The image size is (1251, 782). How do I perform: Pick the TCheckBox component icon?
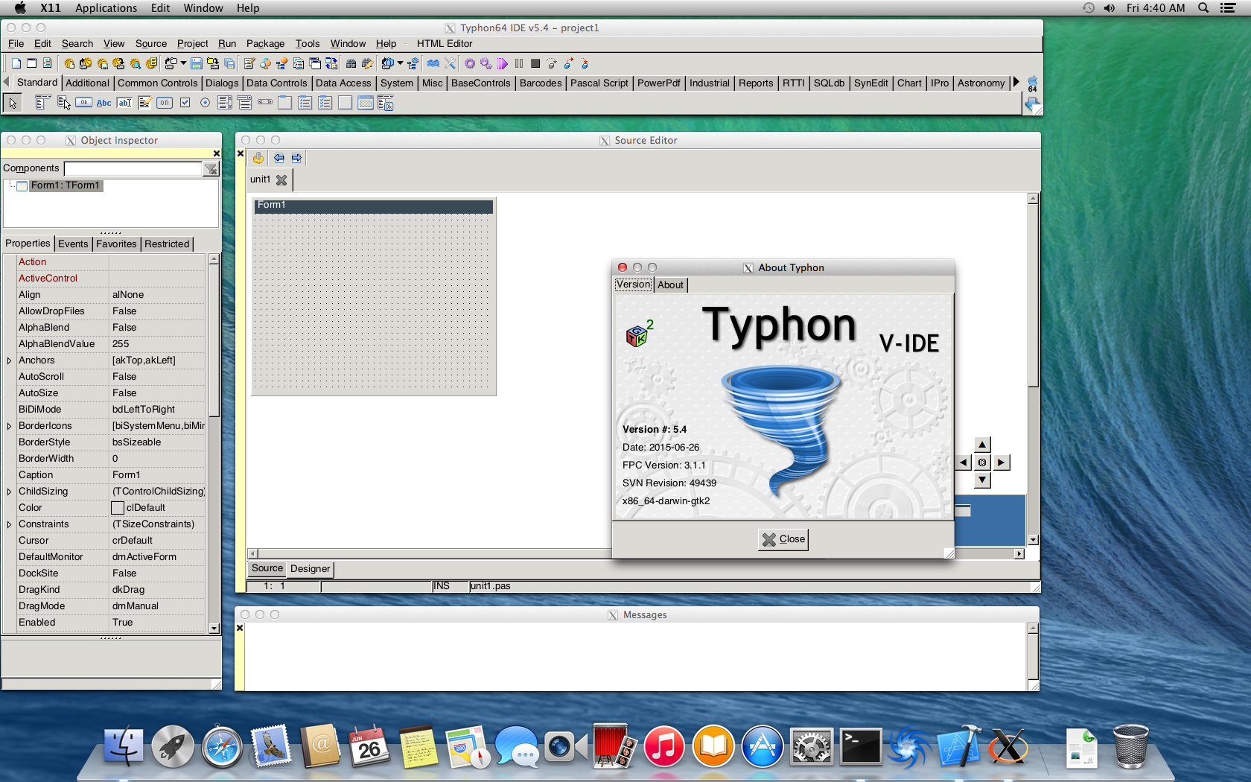pos(185,103)
